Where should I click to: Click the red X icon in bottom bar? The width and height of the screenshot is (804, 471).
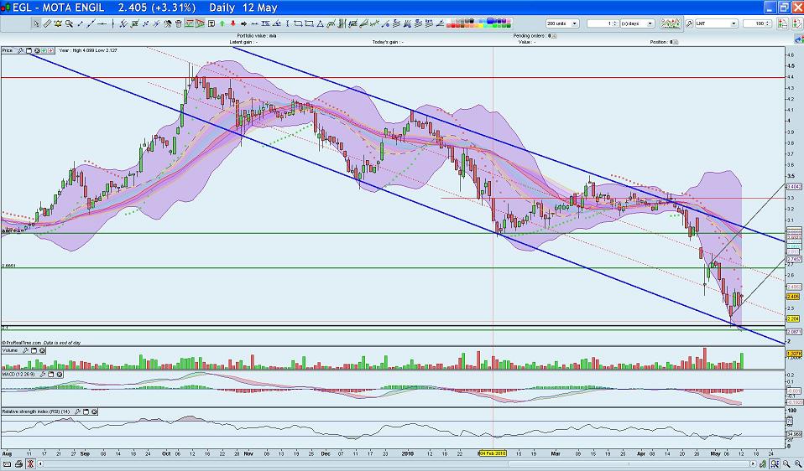click(30, 464)
